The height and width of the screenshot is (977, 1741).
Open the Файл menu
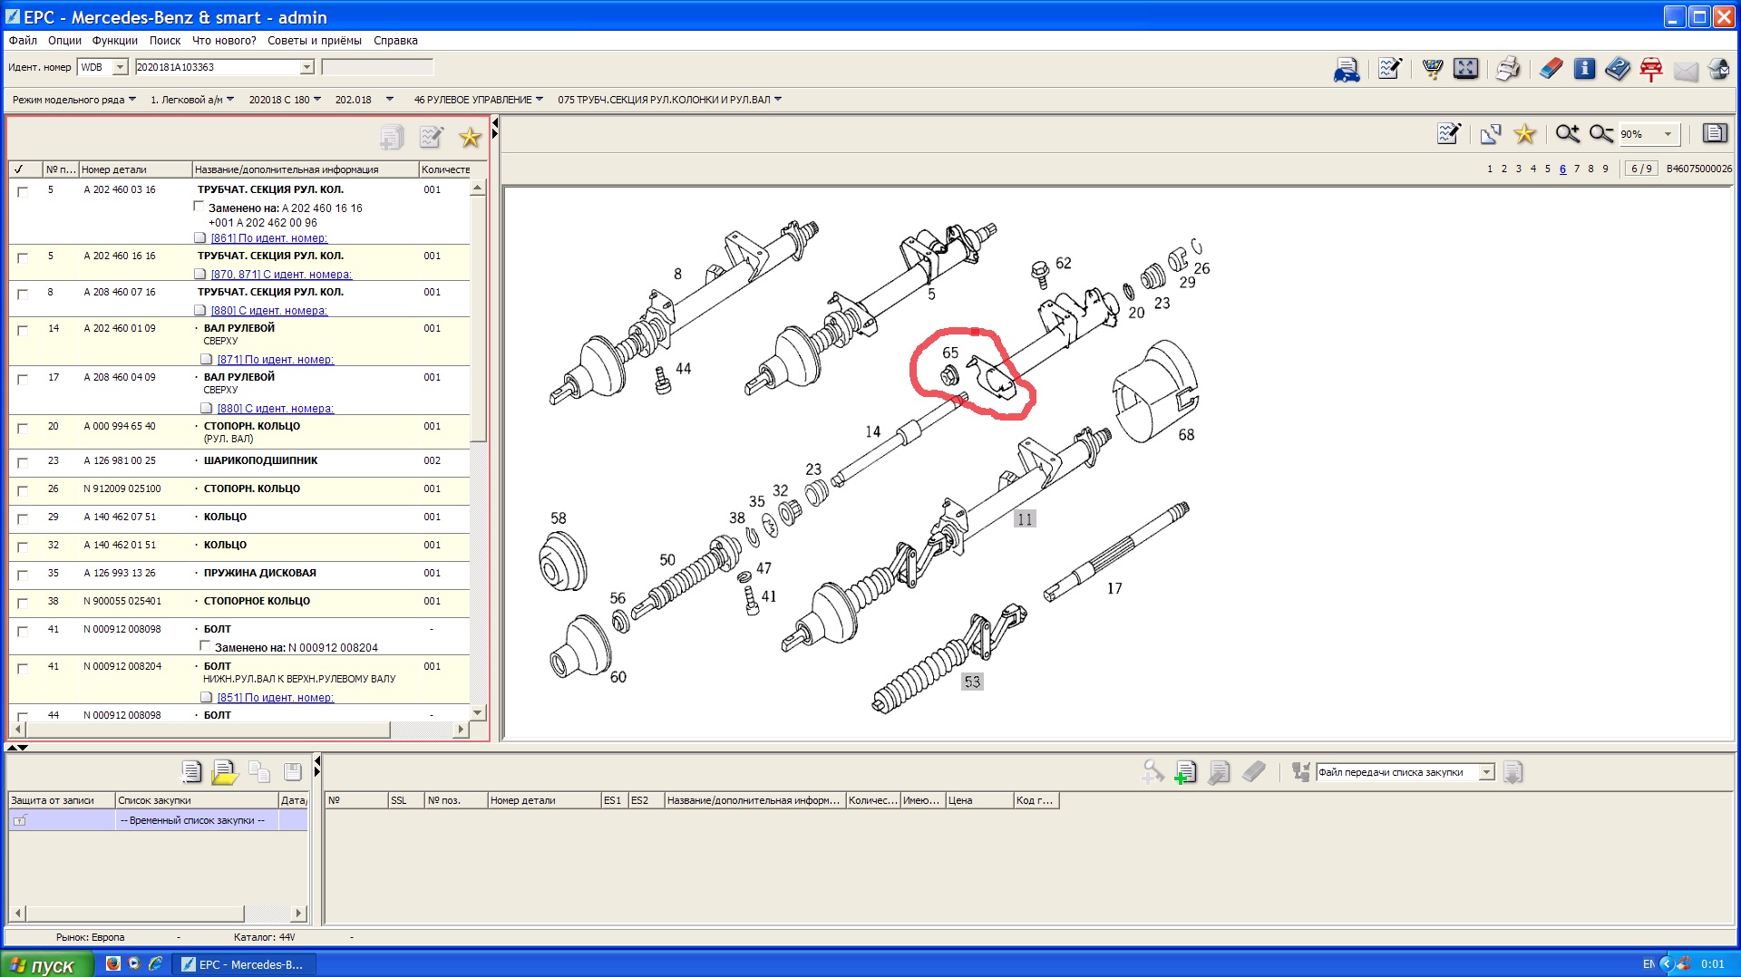click(x=23, y=40)
